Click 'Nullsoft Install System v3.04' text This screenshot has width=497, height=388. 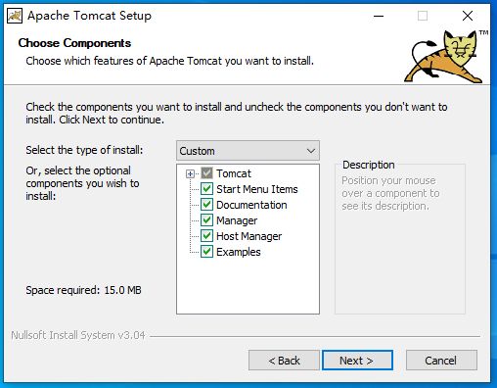tap(78, 335)
